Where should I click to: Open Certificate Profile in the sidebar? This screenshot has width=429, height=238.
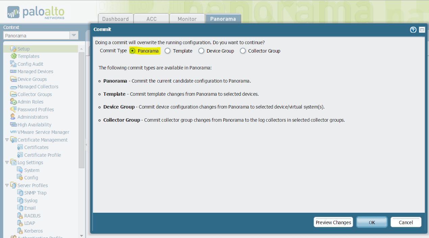[43, 155]
